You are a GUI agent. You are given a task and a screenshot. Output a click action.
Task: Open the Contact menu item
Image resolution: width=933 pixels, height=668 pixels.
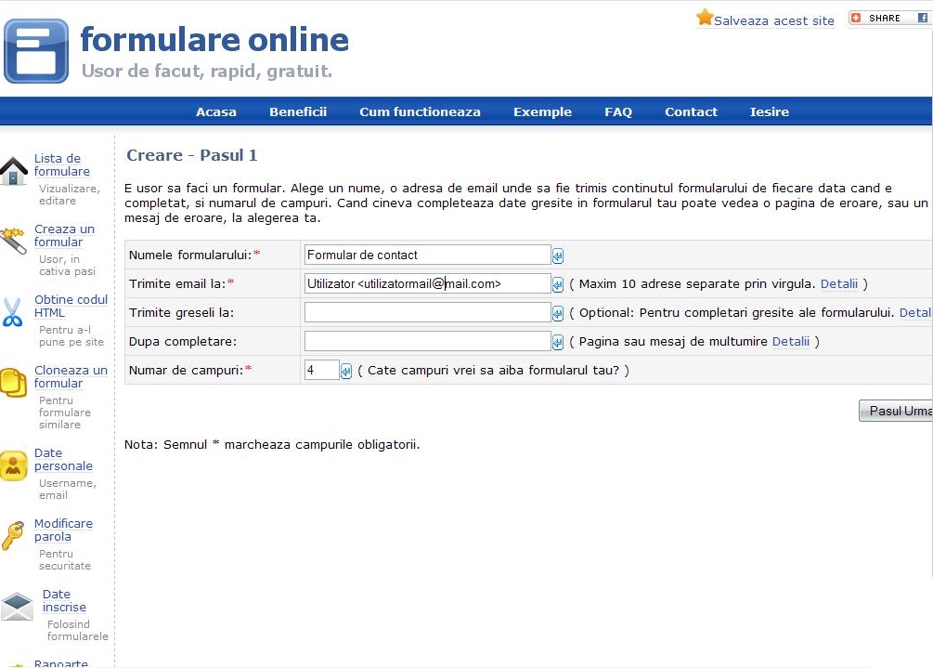pos(691,111)
